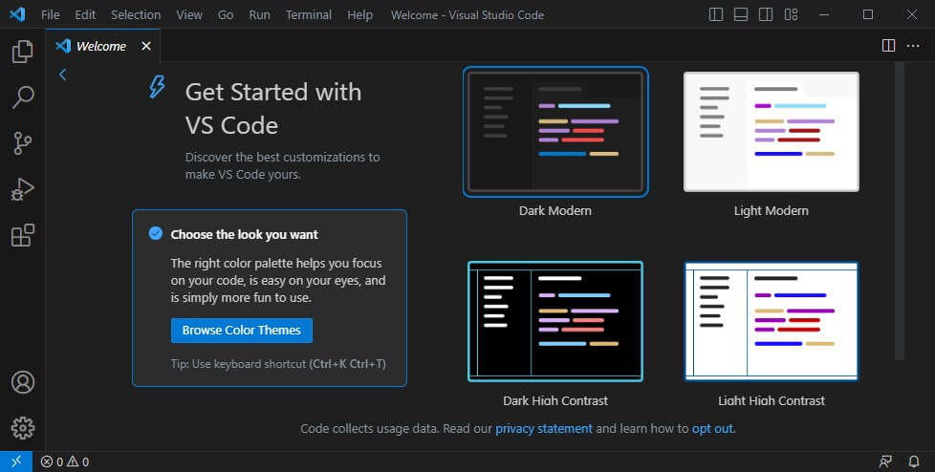The image size is (935, 472).
Task: Minimize the Visual Studio Code window
Action: [x=824, y=14]
